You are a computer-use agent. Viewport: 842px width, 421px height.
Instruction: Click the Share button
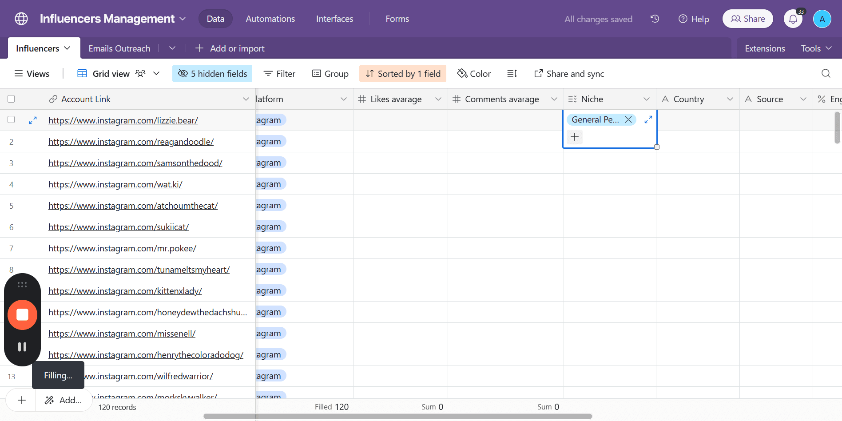click(748, 19)
